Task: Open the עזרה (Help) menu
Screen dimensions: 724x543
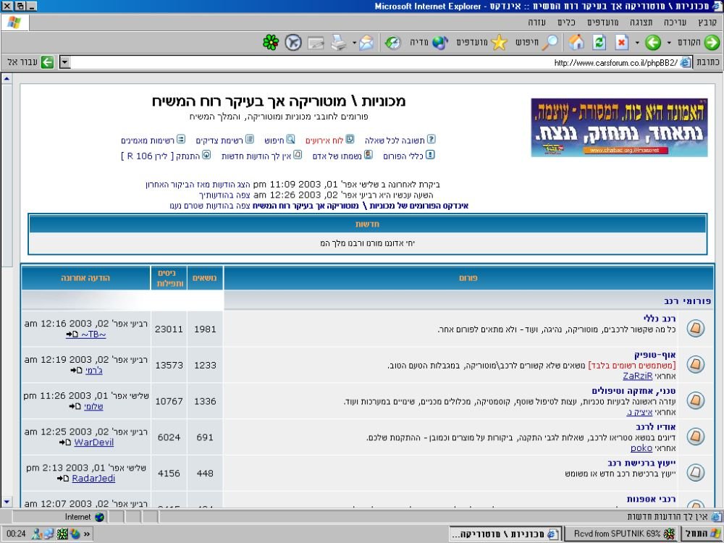Action: point(537,22)
